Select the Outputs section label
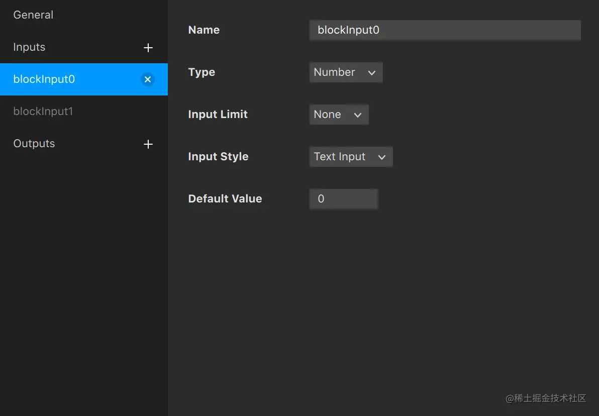The width and height of the screenshot is (599, 416). pyautogui.click(x=34, y=144)
